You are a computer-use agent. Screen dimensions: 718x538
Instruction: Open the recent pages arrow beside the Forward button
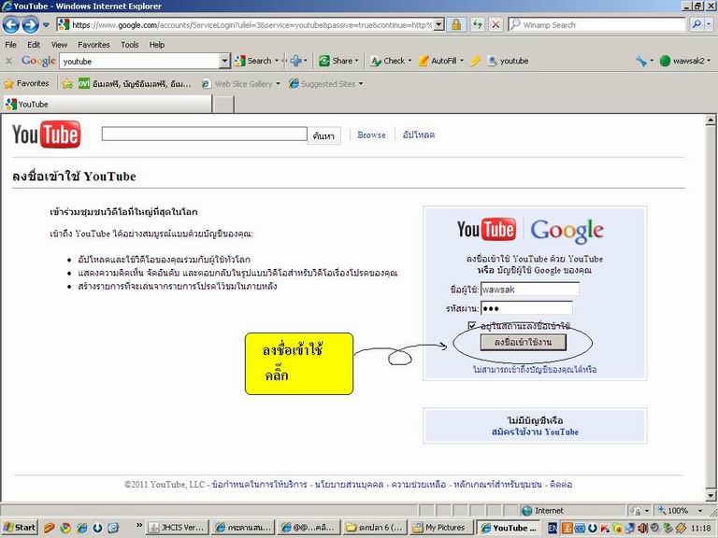click(46, 24)
